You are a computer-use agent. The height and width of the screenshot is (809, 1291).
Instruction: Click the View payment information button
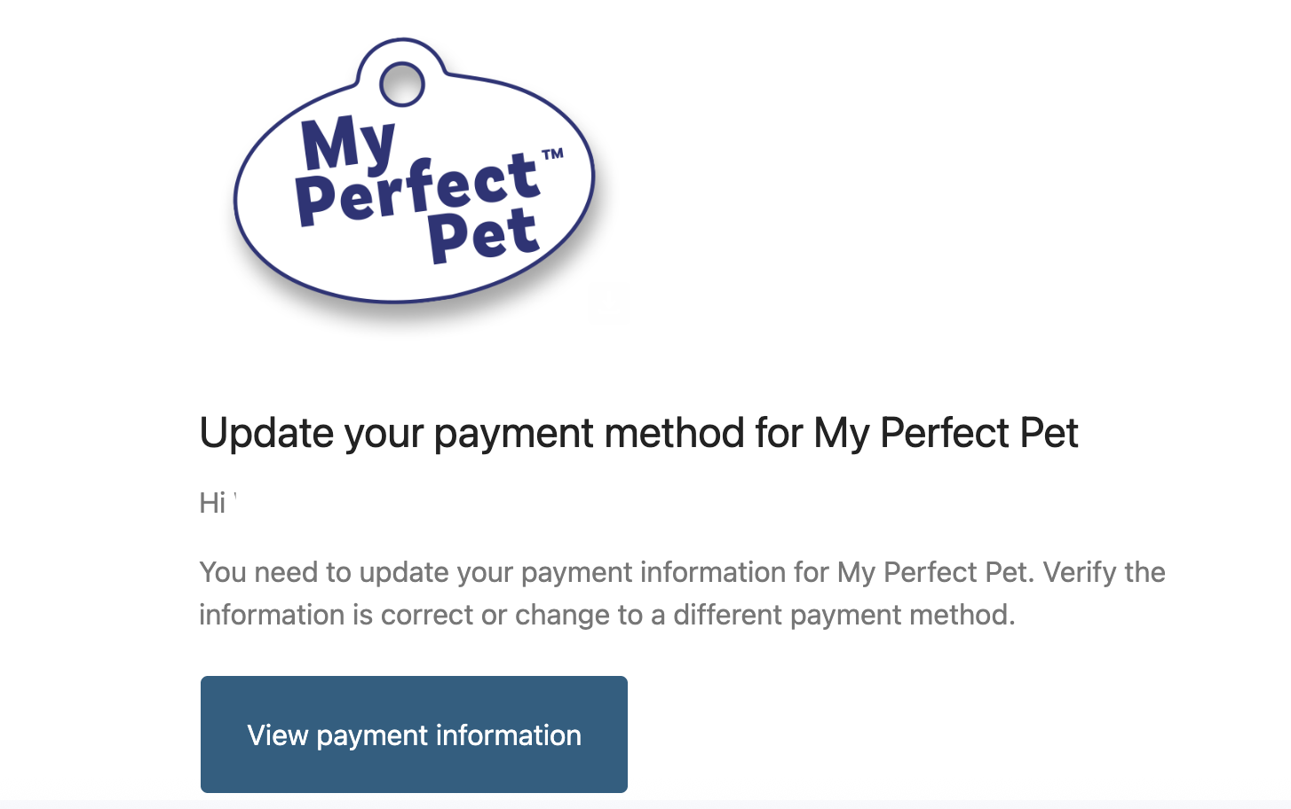point(414,734)
